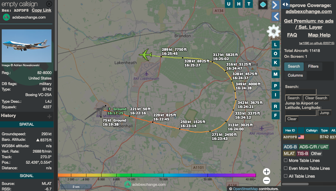The image size is (336, 191).
Task: Toggle the U map button
Action: tap(229, 4)
